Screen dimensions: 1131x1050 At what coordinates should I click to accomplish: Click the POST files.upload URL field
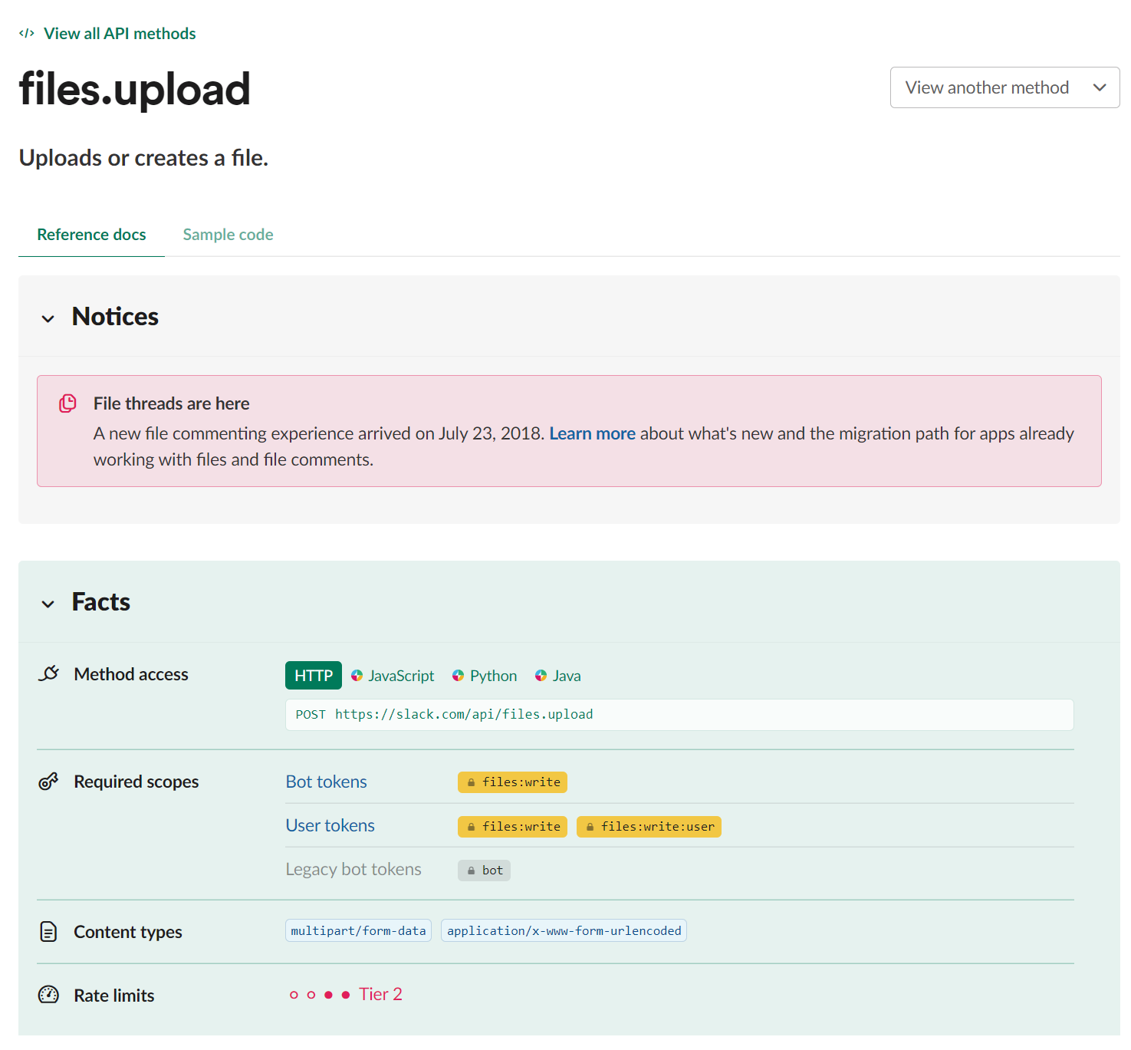coord(679,715)
